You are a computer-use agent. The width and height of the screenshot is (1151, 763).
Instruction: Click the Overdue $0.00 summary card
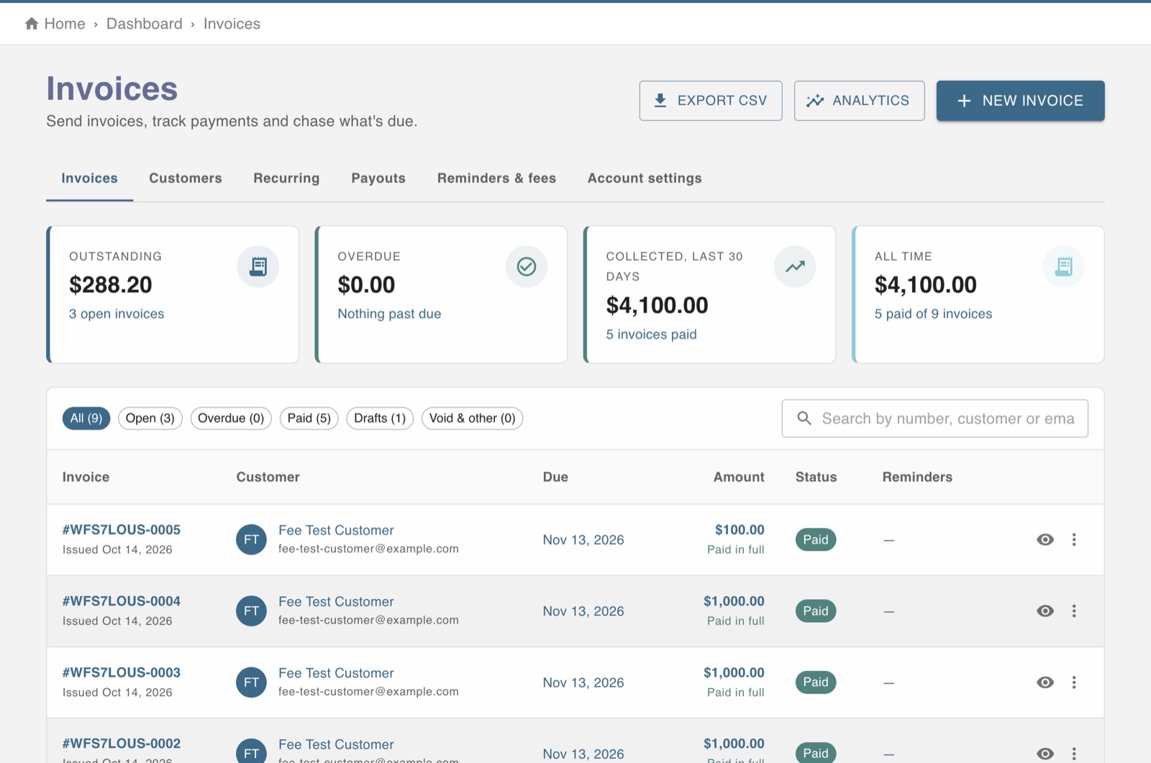[x=441, y=295]
